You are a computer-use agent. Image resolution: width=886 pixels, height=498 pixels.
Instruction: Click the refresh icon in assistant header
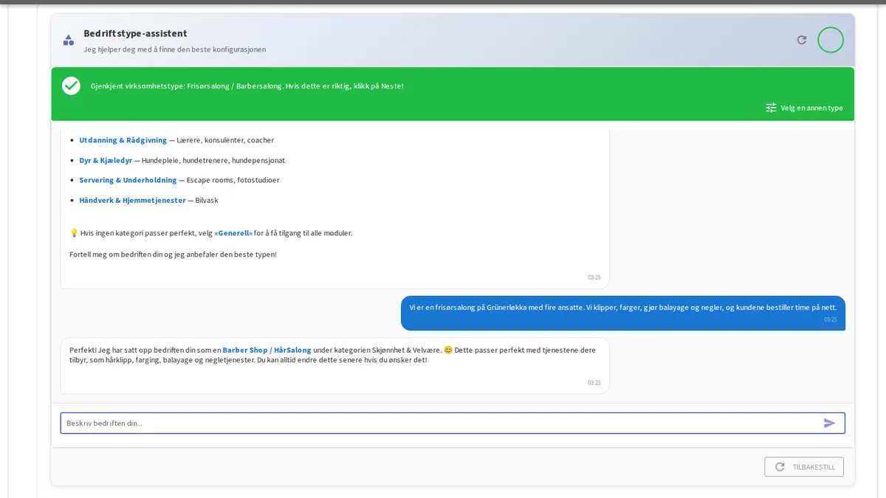pos(802,40)
